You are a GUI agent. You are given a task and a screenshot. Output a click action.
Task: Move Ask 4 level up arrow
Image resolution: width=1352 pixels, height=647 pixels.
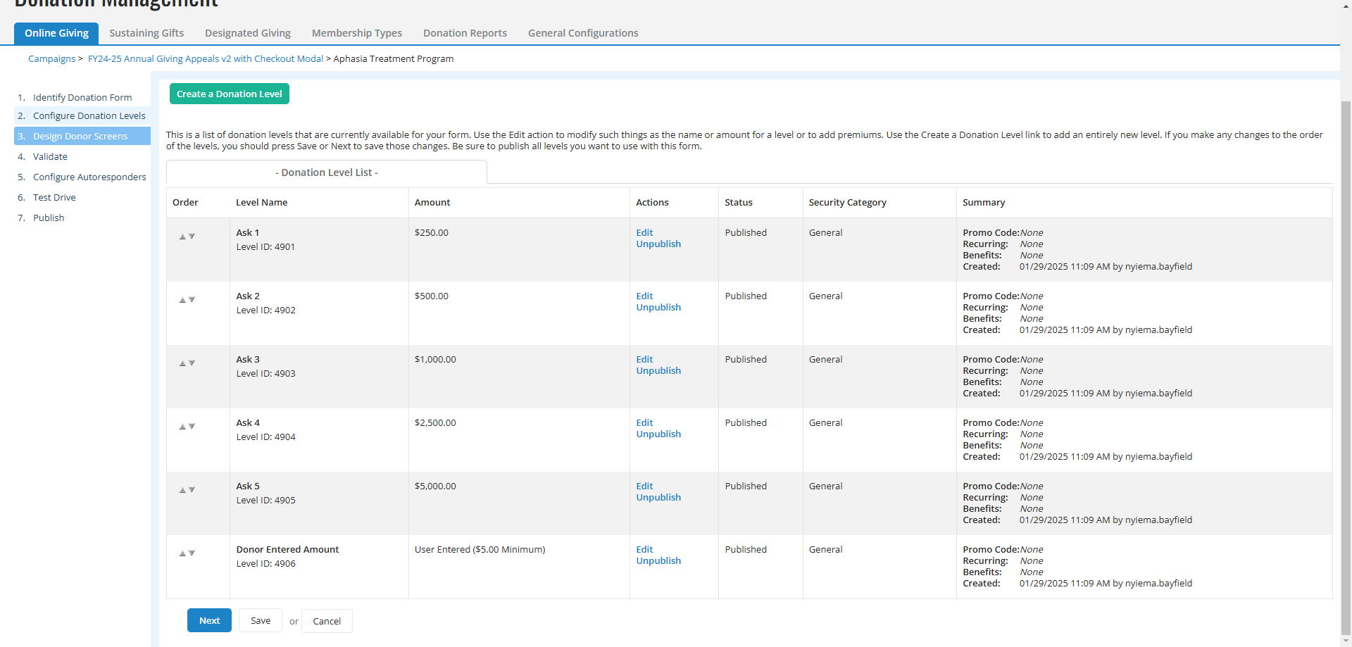pos(182,427)
